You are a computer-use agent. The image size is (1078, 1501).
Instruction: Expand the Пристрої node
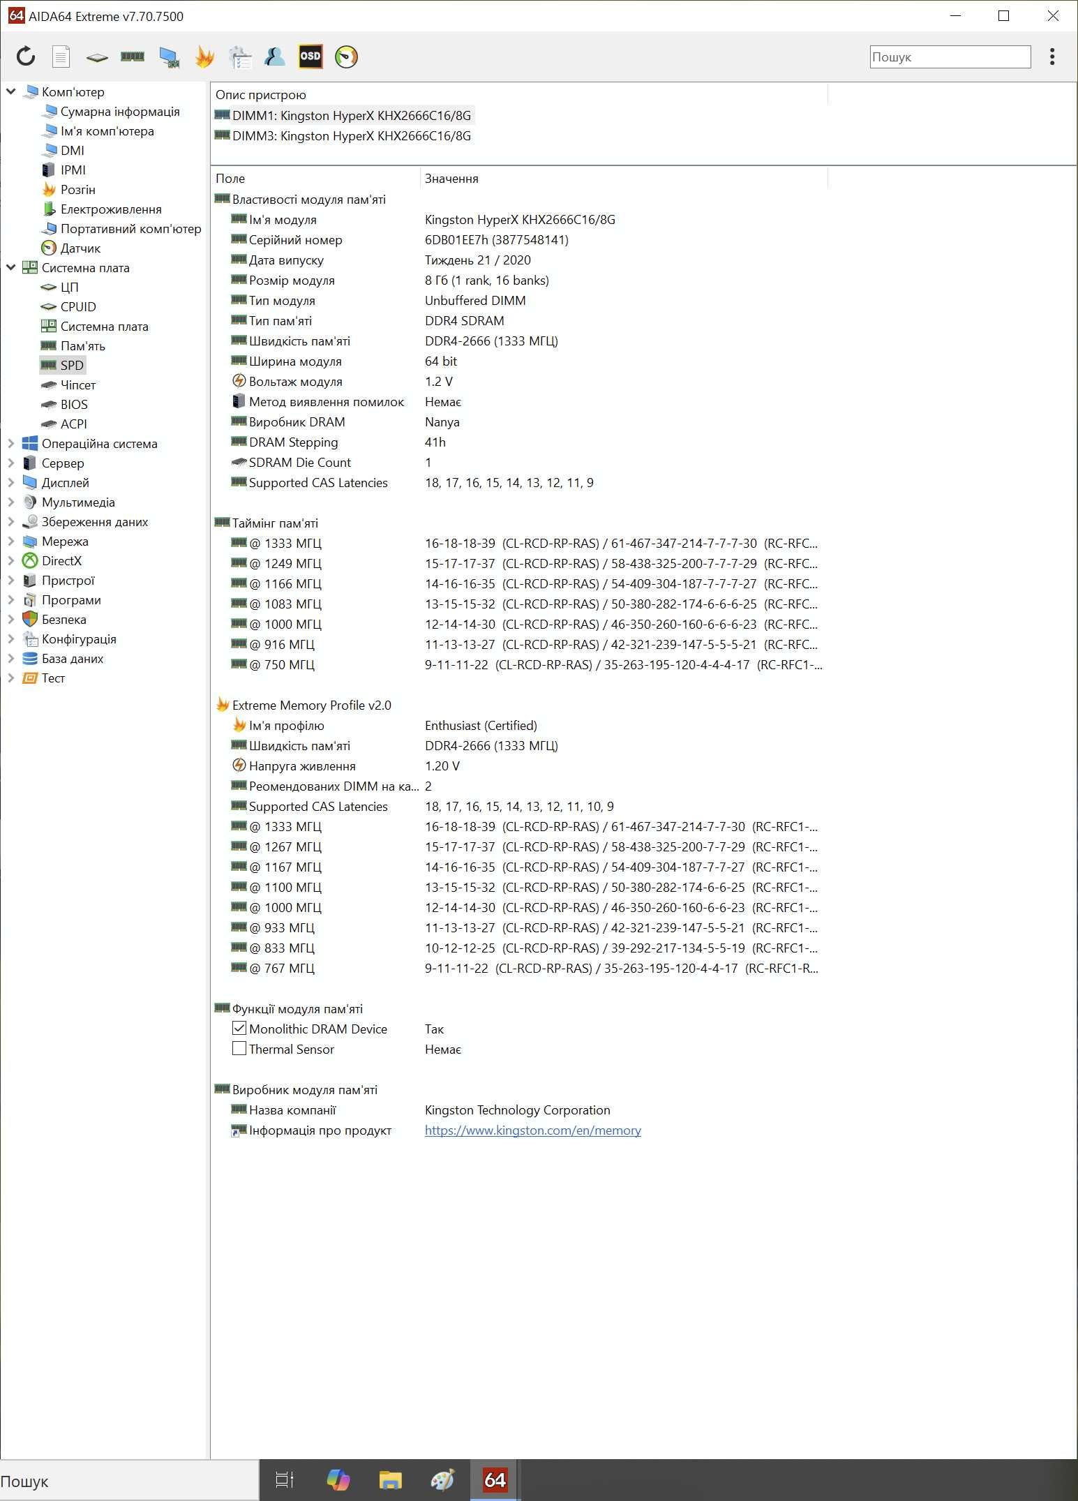tap(11, 580)
